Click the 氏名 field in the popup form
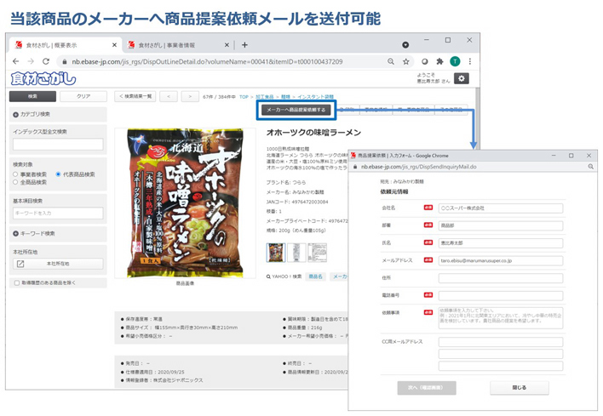This screenshot has width=603, height=416. [x=501, y=243]
